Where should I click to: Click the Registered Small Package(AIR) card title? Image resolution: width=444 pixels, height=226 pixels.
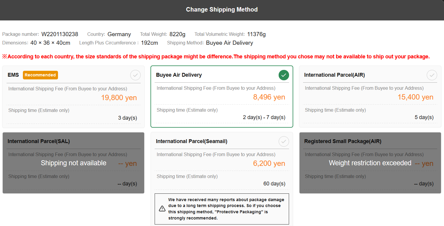(343, 141)
